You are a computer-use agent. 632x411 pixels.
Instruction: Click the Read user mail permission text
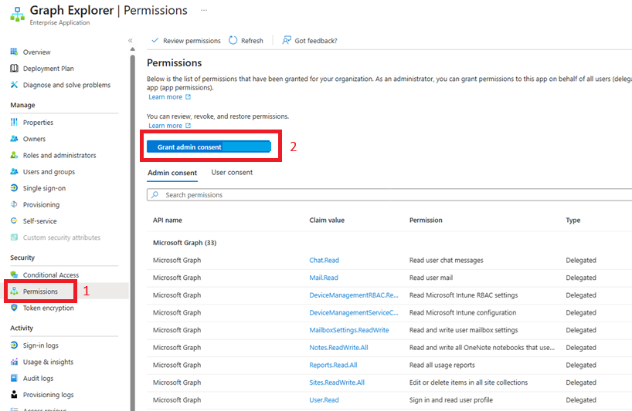tap(431, 278)
